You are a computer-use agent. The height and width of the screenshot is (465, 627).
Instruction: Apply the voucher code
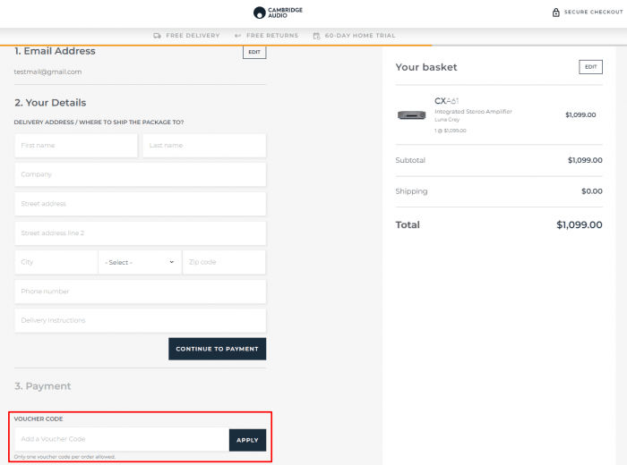[x=247, y=440]
